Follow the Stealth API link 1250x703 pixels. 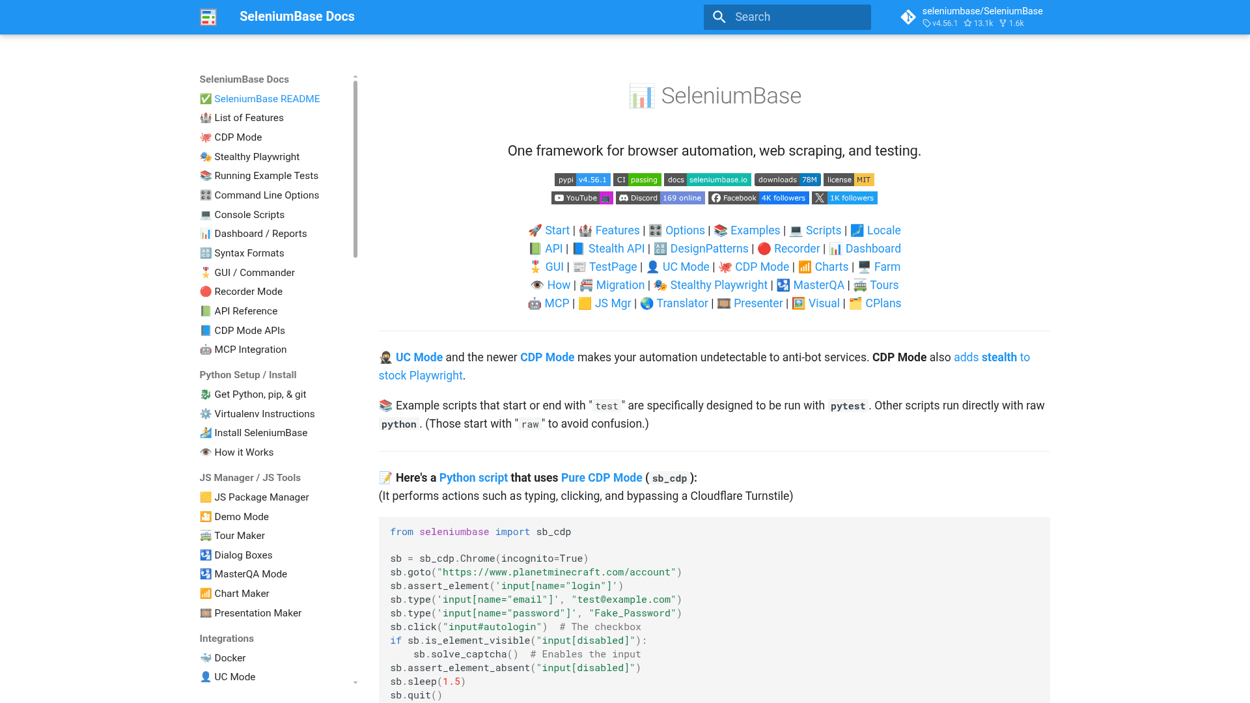pos(616,249)
